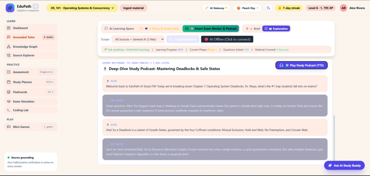Click the Ask AI Study Buddy button

(344, 165)
